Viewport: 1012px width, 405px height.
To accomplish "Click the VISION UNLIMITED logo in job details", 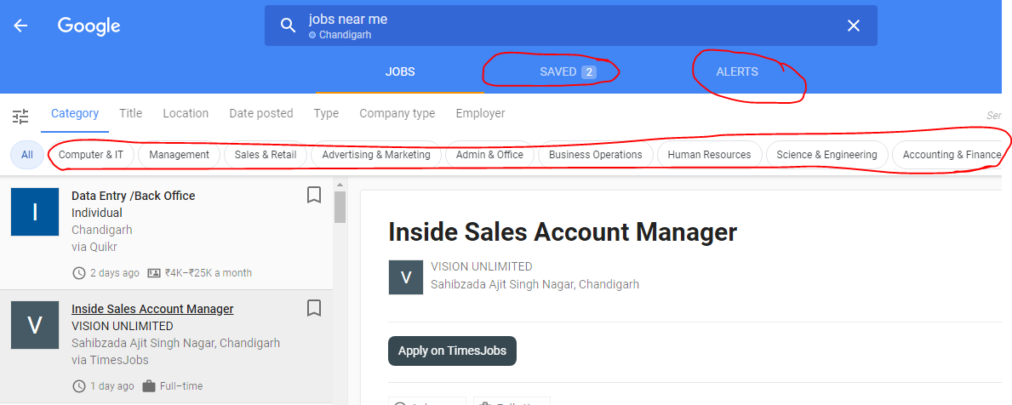I will 405,277.
